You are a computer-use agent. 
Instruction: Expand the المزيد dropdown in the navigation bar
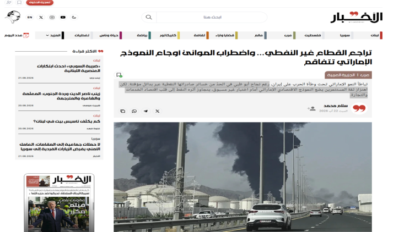click(x=53, y=35)
